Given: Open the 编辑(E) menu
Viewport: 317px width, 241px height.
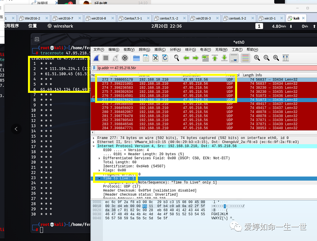Looking at the screenshot, I should (114, 50).
